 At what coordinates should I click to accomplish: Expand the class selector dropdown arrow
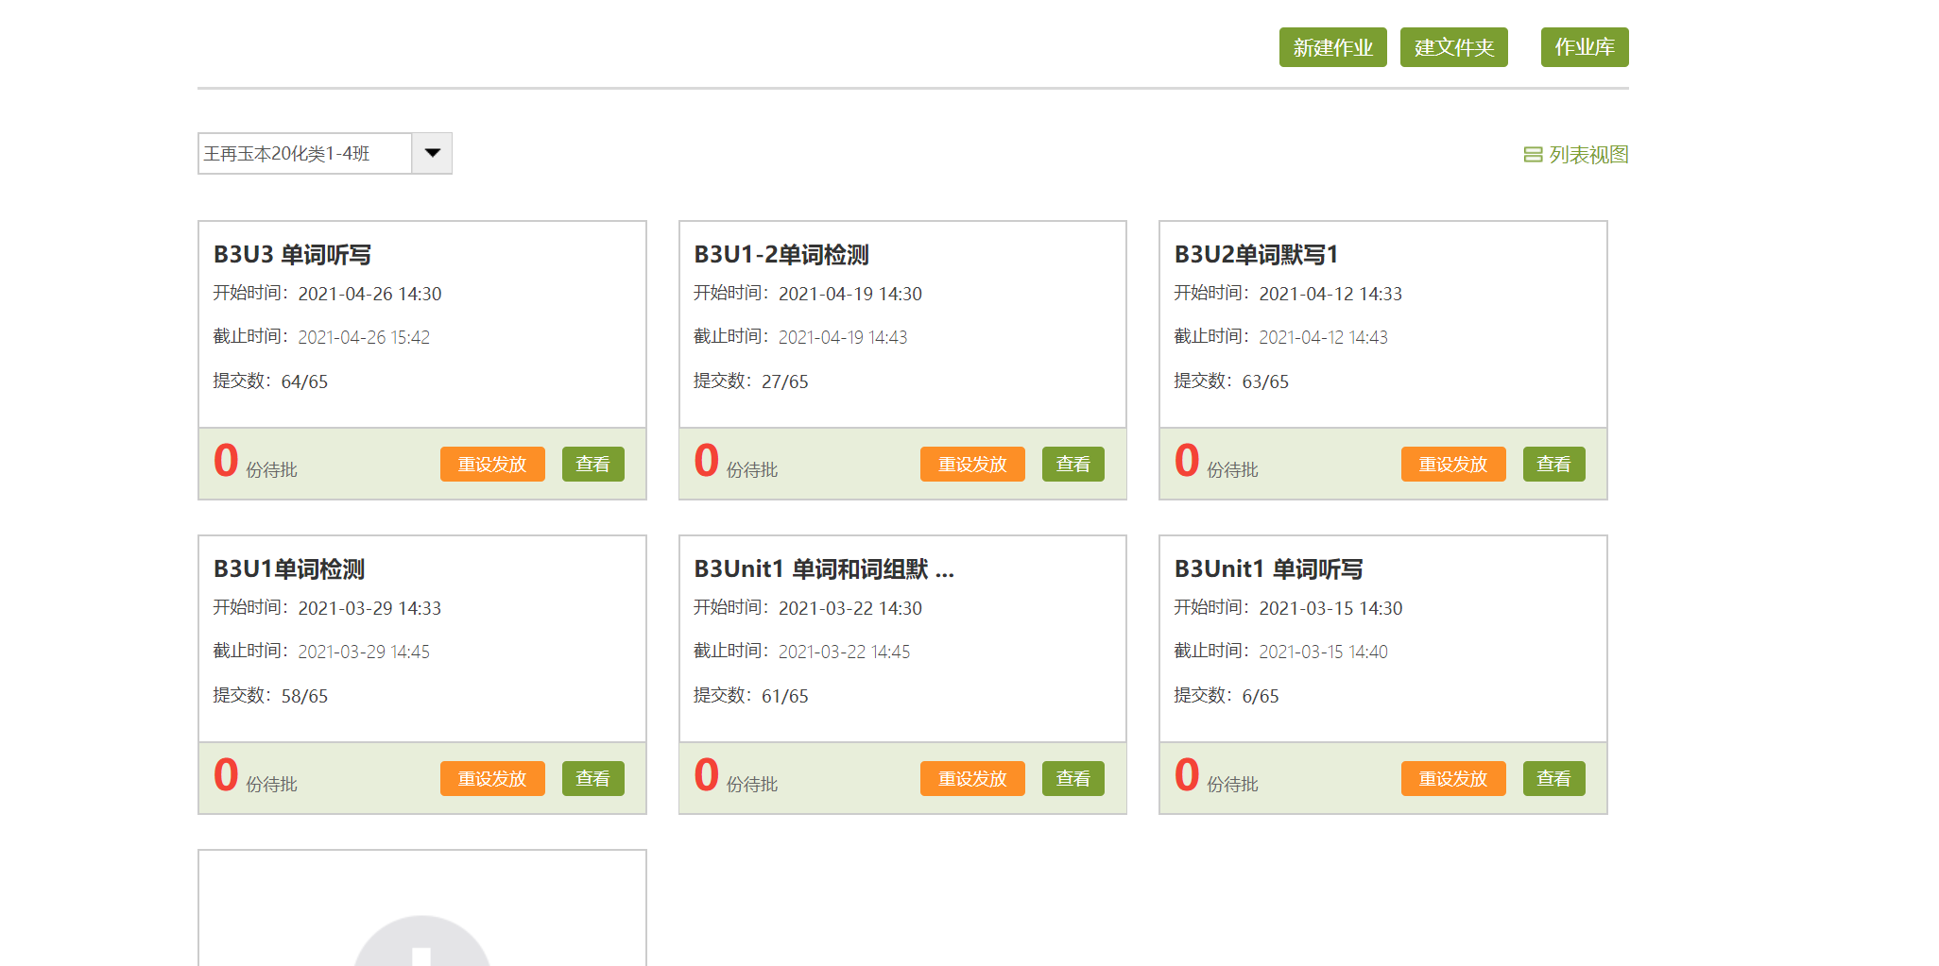pos(432,153)
